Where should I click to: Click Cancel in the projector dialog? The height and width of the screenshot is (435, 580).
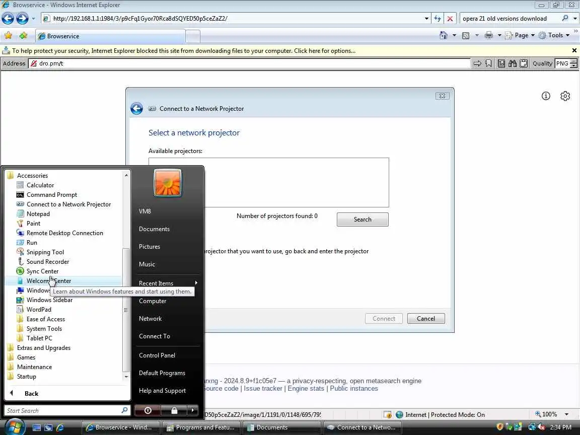click(x=426, y=319)
